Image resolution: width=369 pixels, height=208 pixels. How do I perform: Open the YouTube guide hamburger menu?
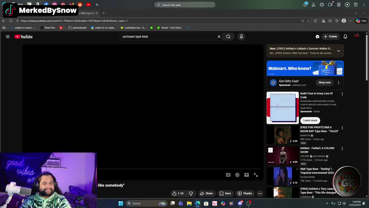(8, 37)
